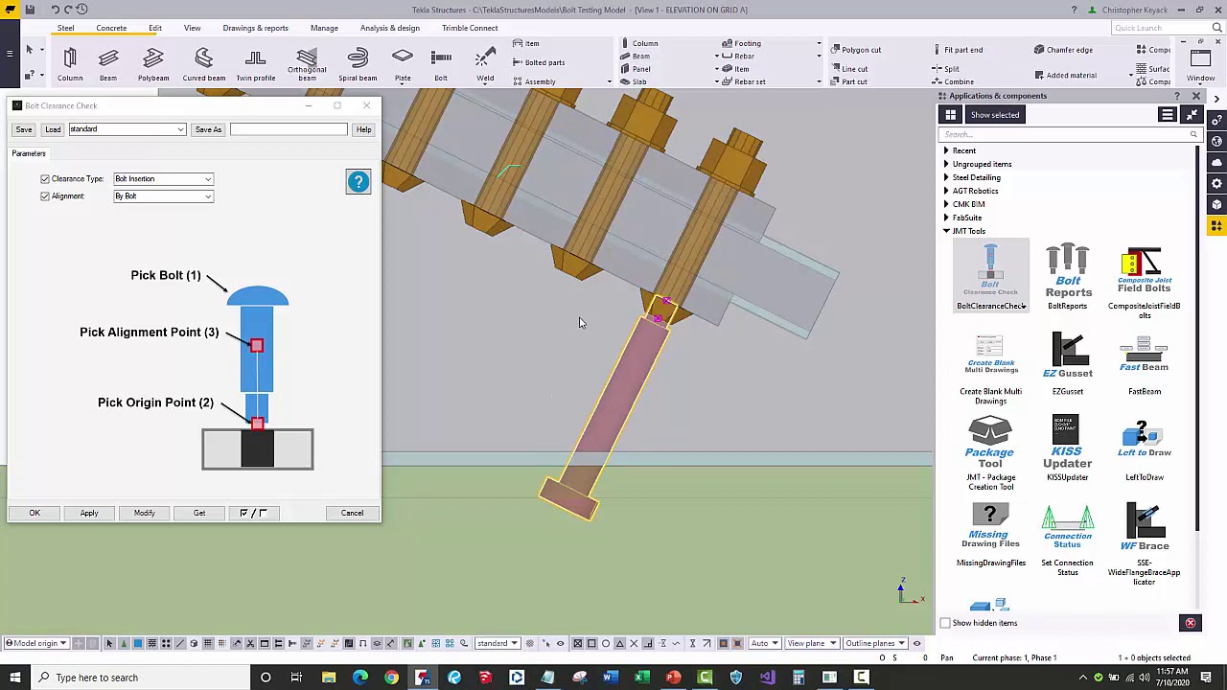
Task: Activate the Bolt tool in ribbon
Action: coord(441,65)
